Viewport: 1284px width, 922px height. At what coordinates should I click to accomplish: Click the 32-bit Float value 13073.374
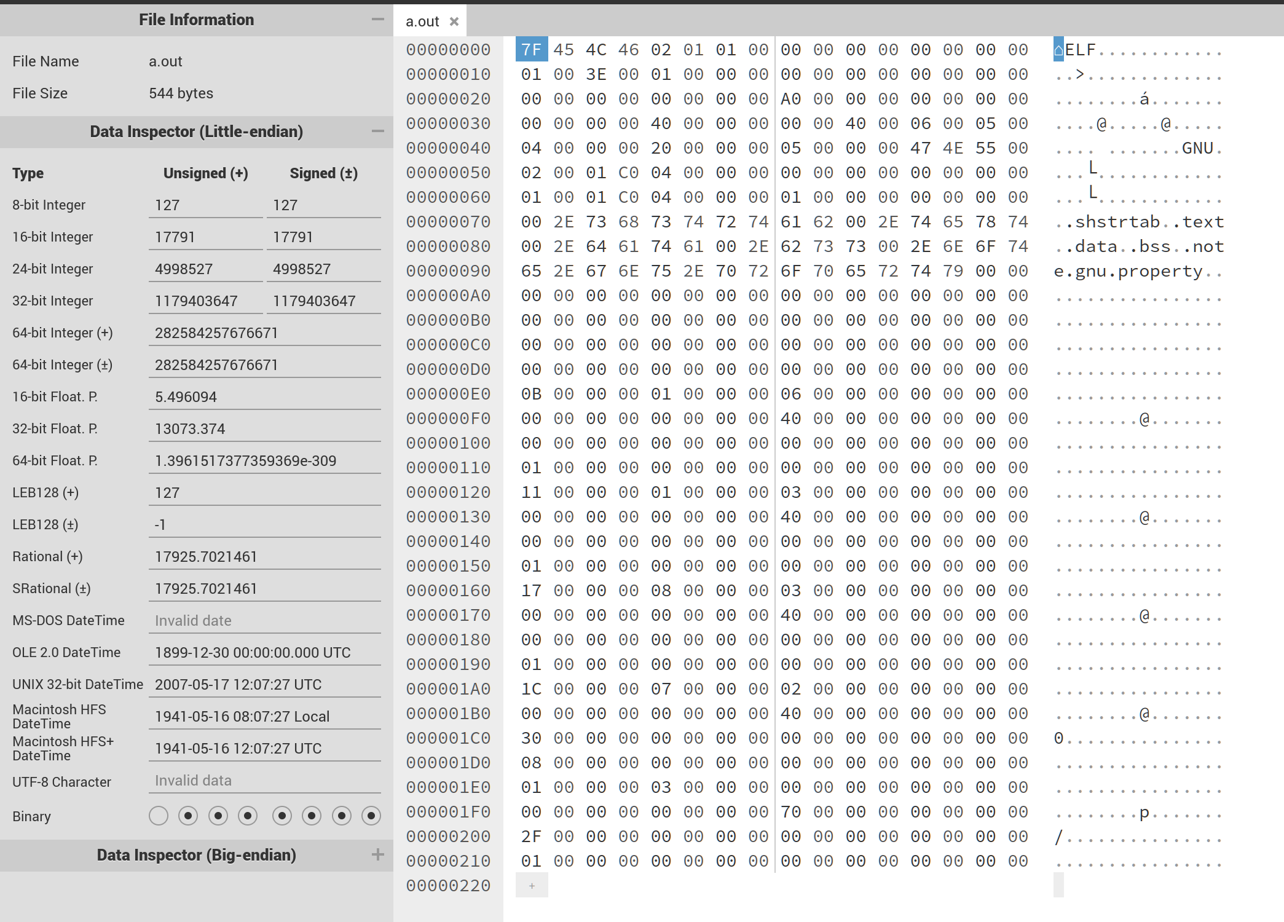tap(265, 429)
